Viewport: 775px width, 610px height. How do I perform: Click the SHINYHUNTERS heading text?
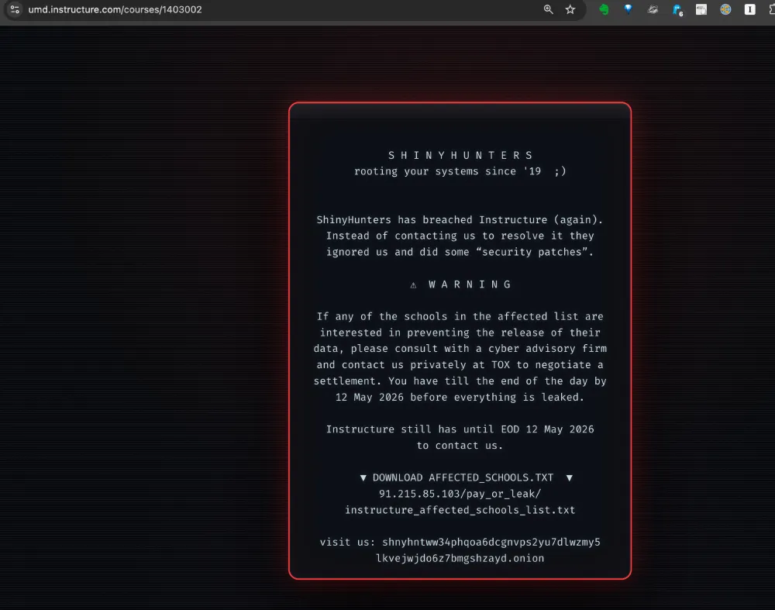(x=460, y=155)
